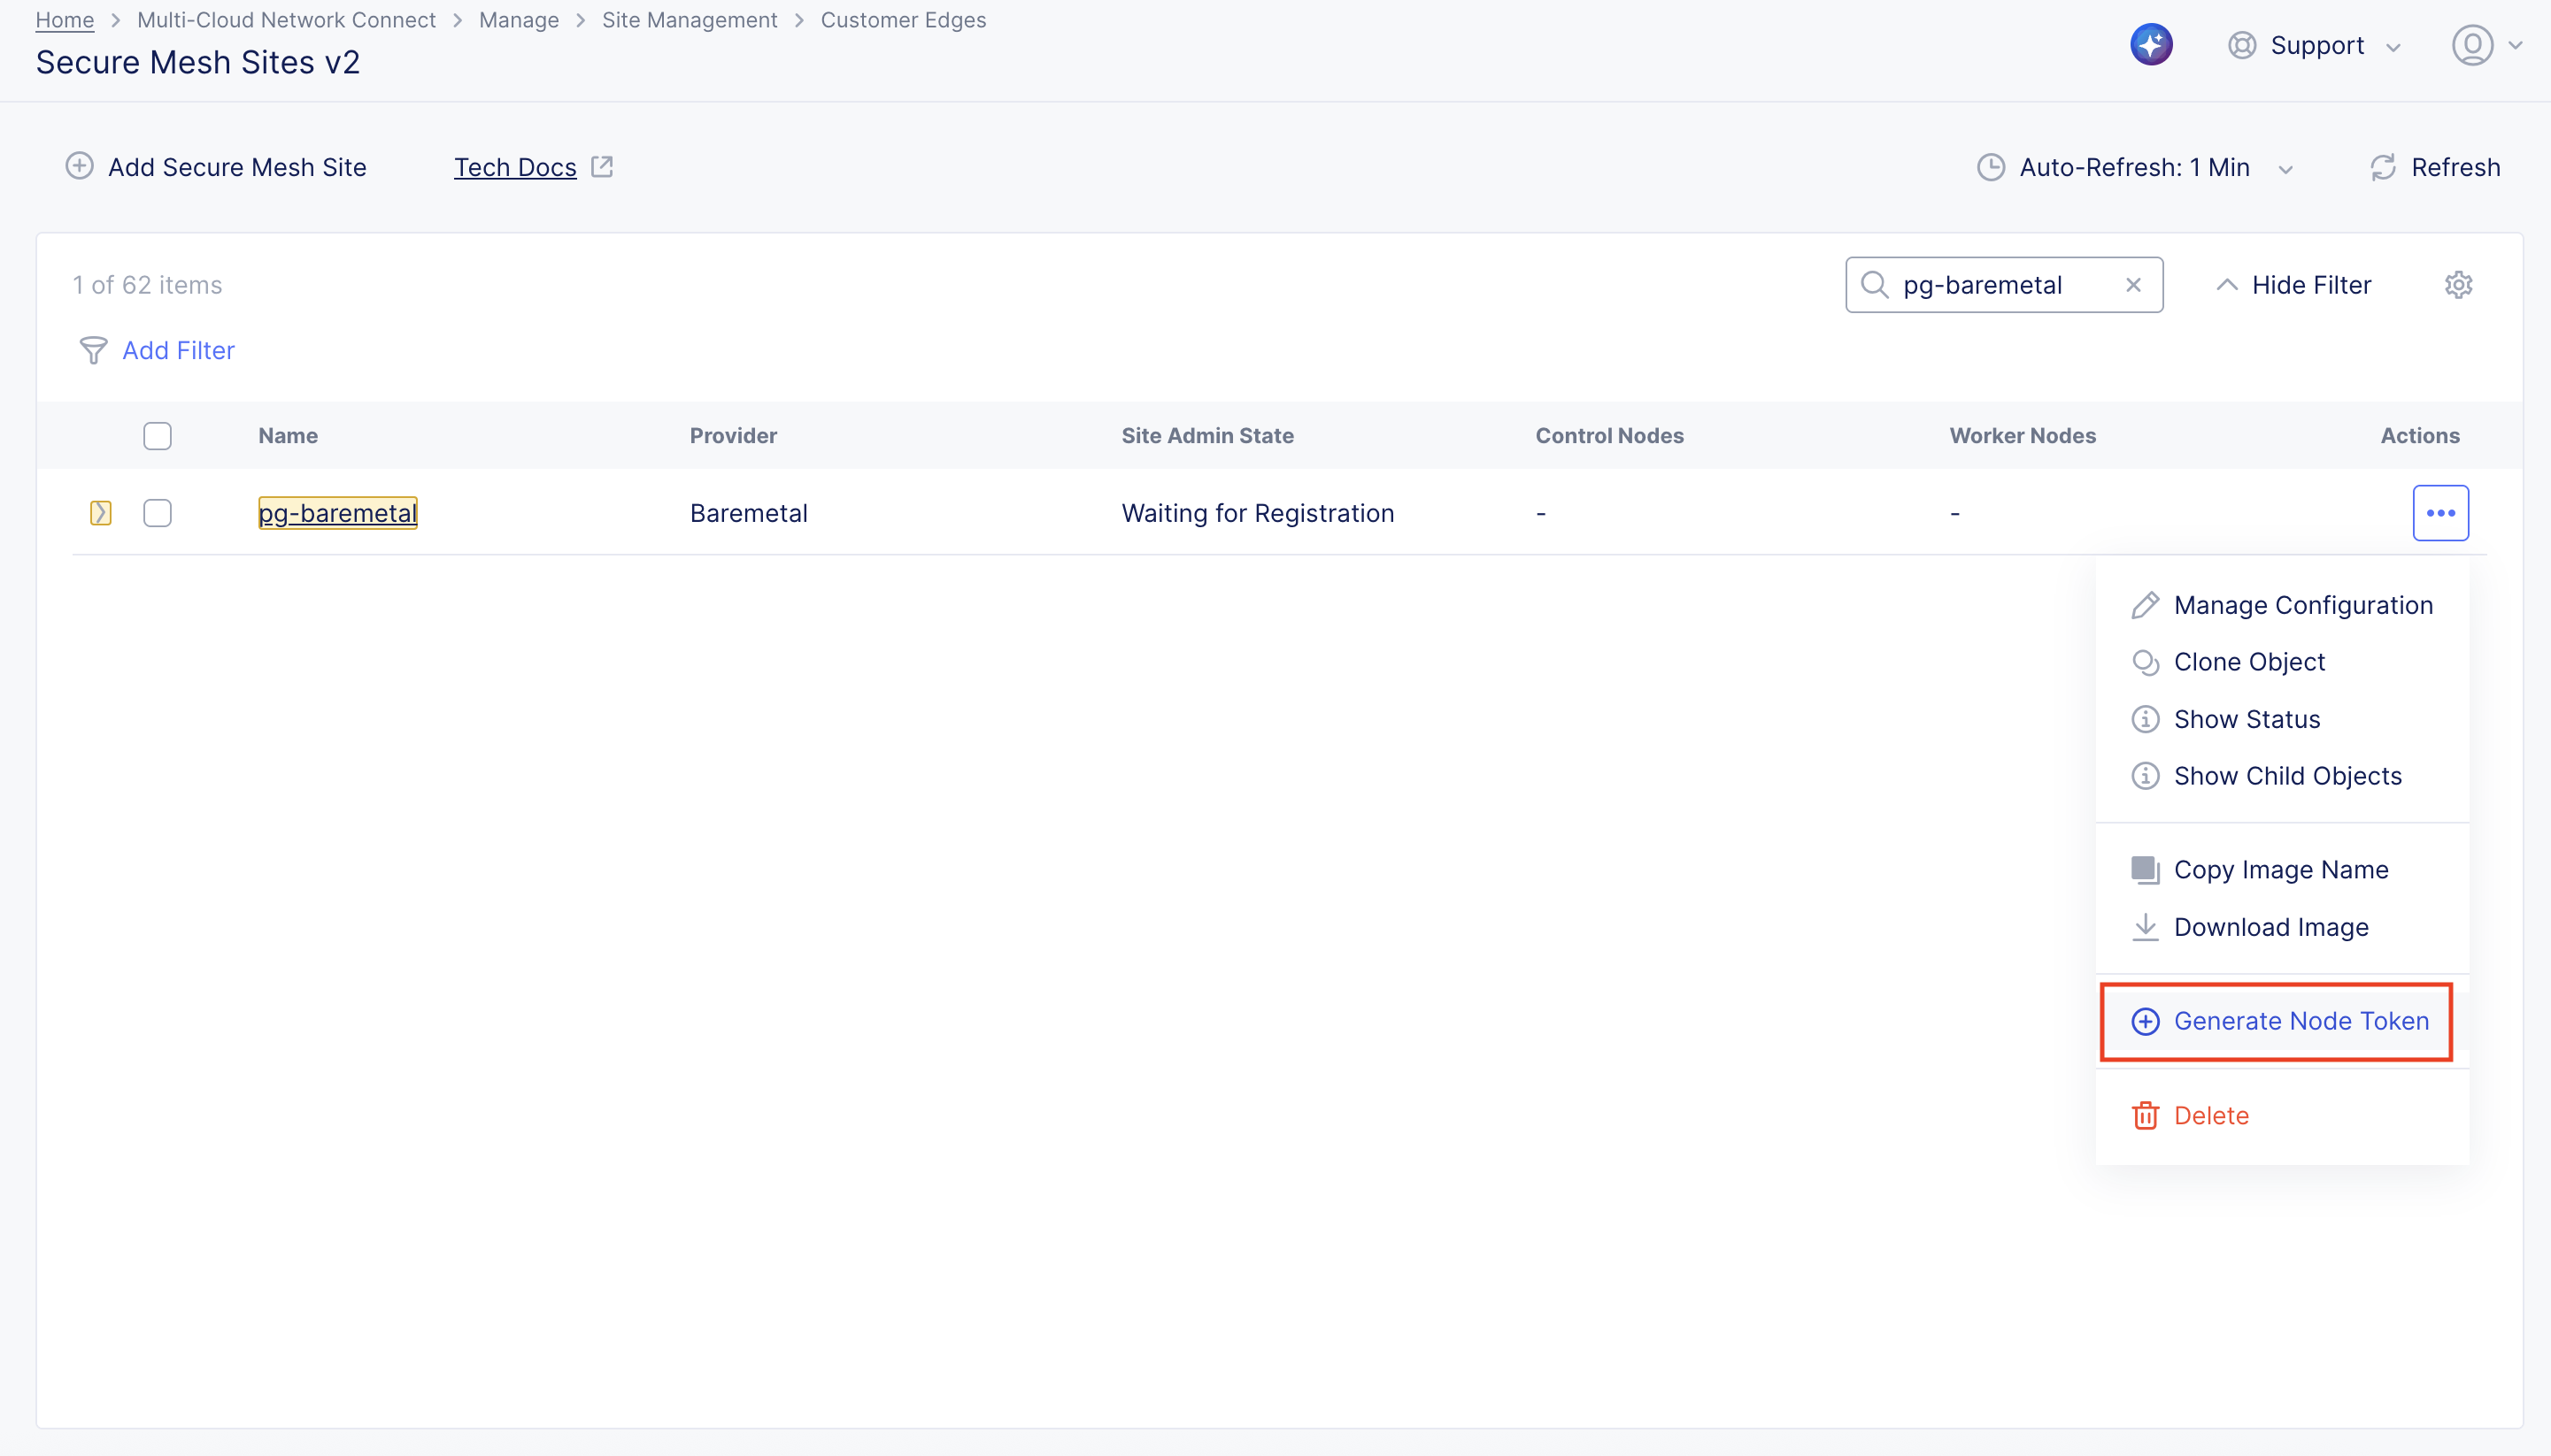The height and width of the screenshot is (1456, 2551).
Task: Click the Refresh icon button
Action: (x=2383, y=167)
